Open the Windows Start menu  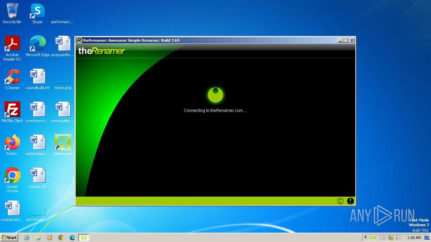(9, 238)
